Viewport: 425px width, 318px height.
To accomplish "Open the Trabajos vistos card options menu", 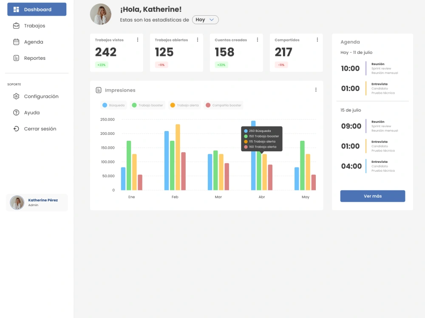I will pyautogui.click(x=137, y=39).
